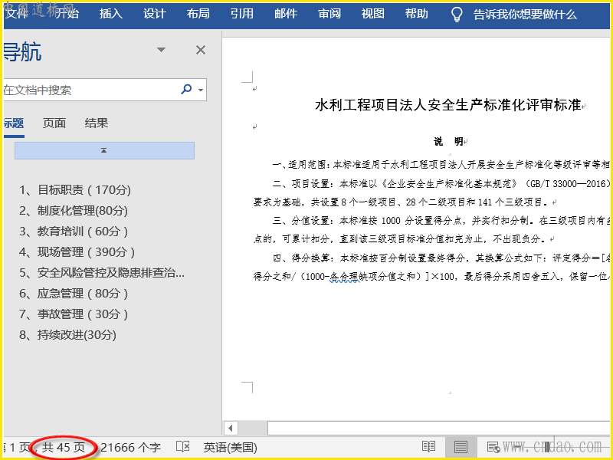Go to heading 8、持续改进(30分)
Screen dimensions: 613x460
pyautogui.click(x=67, y=335)
